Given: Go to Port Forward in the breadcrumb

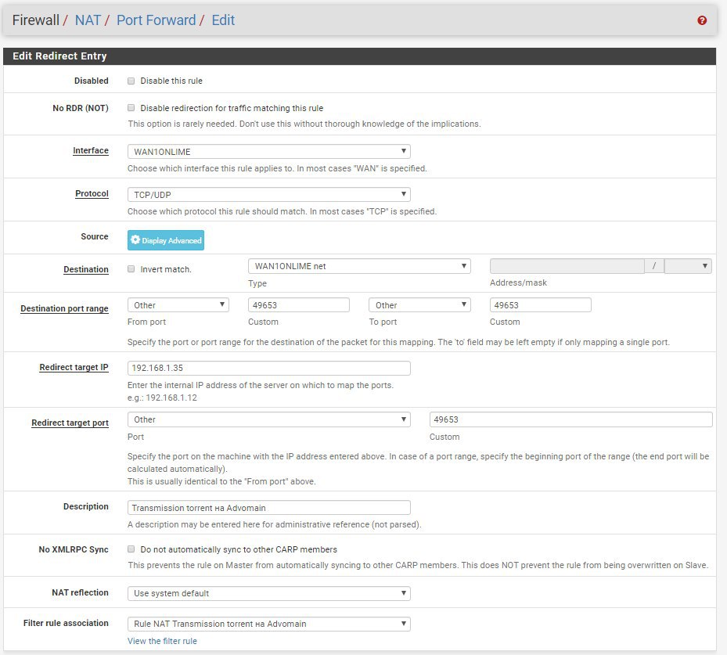Looking at the screenshot, I should tap(156, 20).
